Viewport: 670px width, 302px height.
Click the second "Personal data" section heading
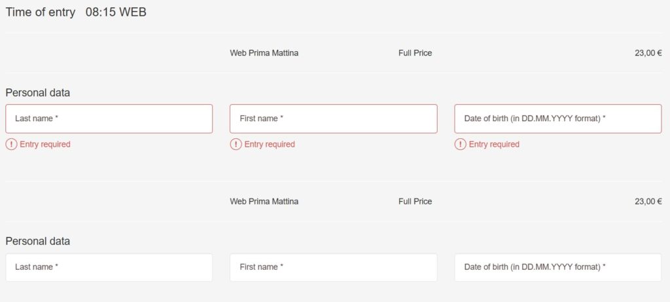(37, 241)
